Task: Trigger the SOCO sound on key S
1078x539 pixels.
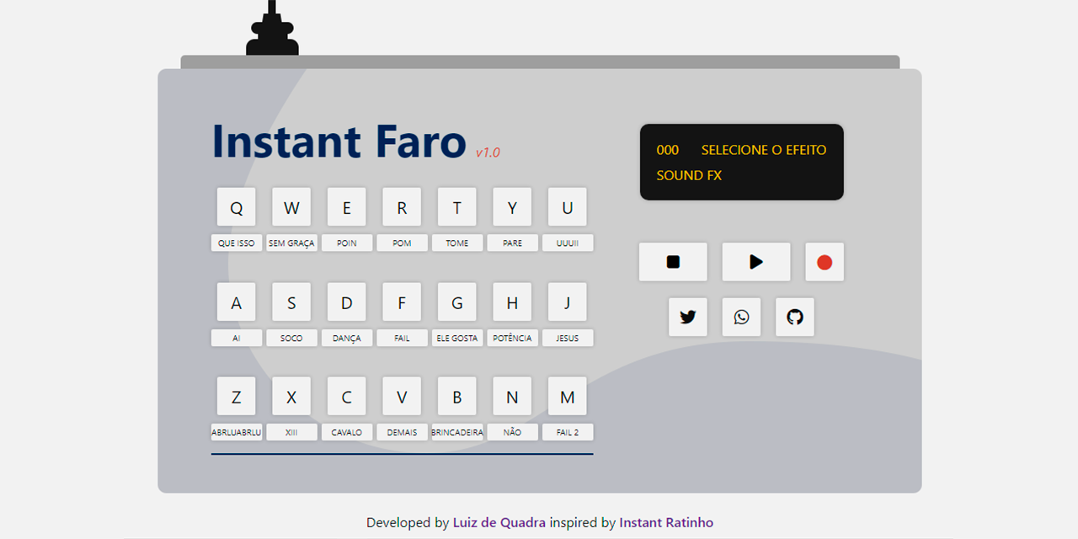Action: [x=291, y=302]
